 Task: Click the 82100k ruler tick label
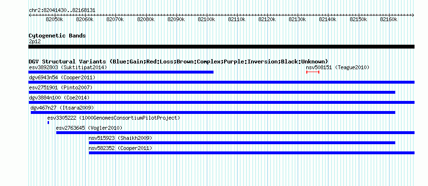[x=206, y=19]
